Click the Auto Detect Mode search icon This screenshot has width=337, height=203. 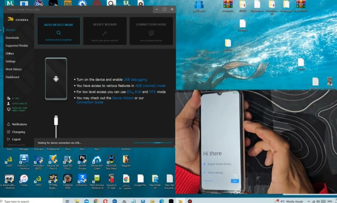tap(58, 32)
